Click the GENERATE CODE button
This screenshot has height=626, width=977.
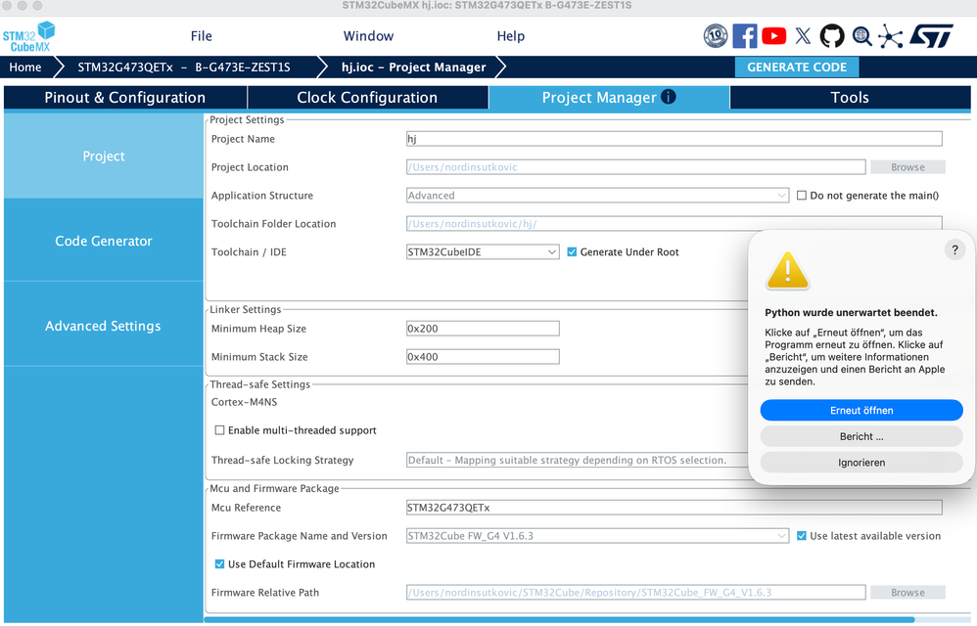pyautogui.click(x=797, y=67)
